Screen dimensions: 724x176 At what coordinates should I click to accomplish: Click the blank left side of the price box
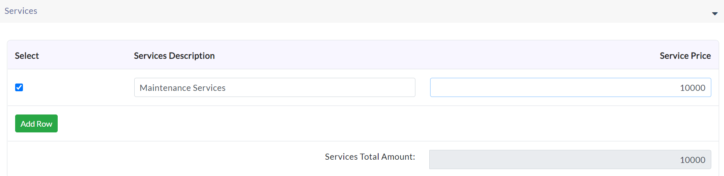[x=532, y=88]
